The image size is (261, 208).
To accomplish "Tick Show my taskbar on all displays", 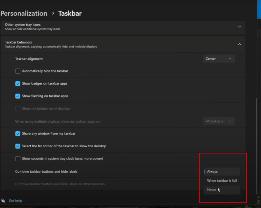I will (18, 109).
